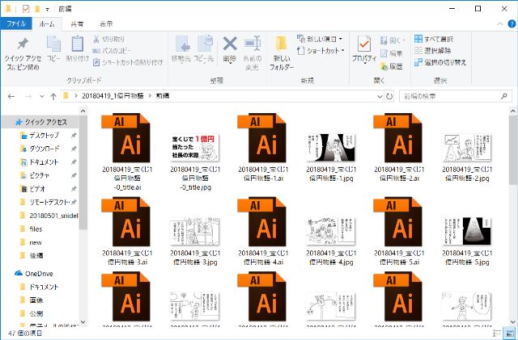Select the 宝くじ1億円物語-1.jpg thumbnail
This screenshot has width=518, height=340.
tap(331, 148)
